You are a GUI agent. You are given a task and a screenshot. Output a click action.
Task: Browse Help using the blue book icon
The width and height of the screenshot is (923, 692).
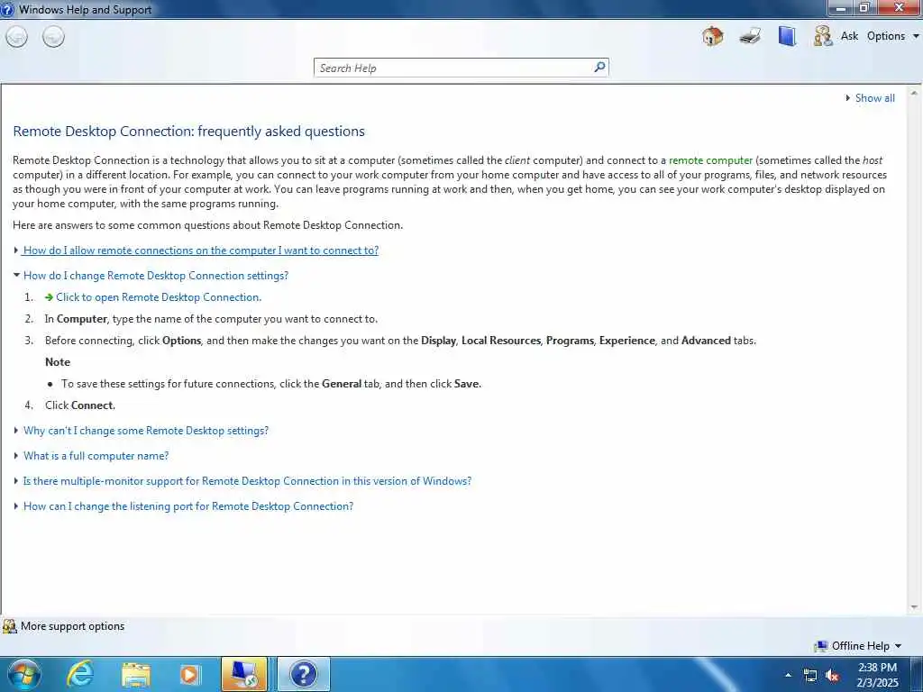click(x=787, y=36)
